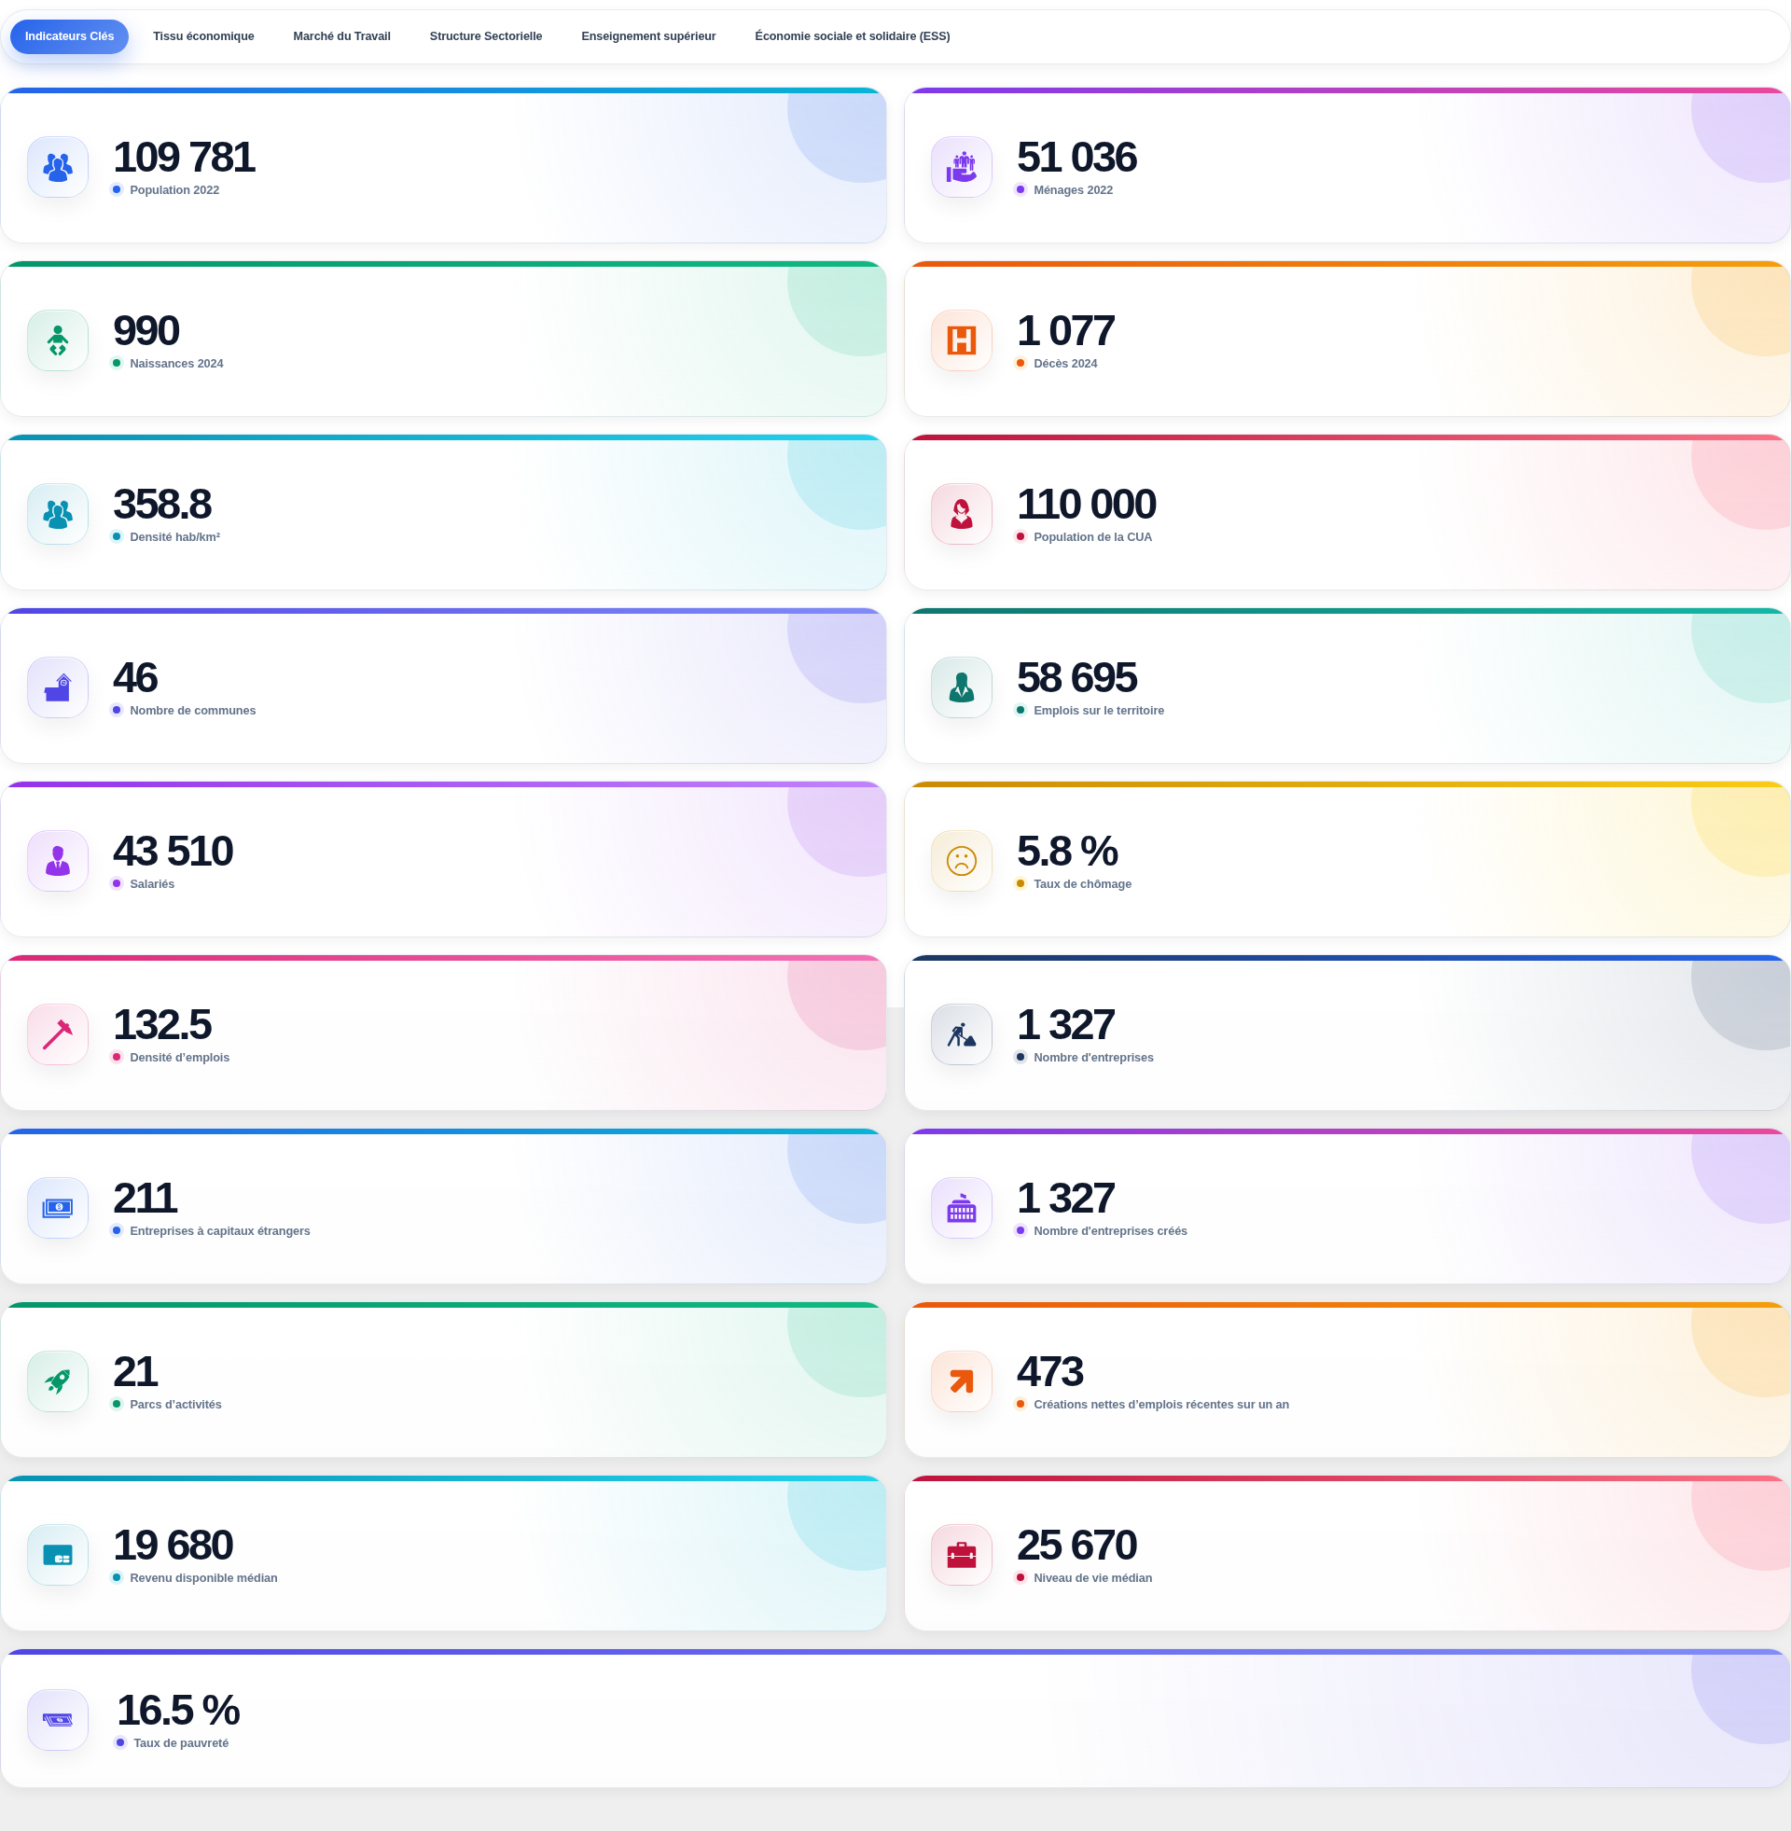The image size is (1791, 1831).
Task: Select the Structure Sectorielle tab
Action: click(x=485, y=36)
